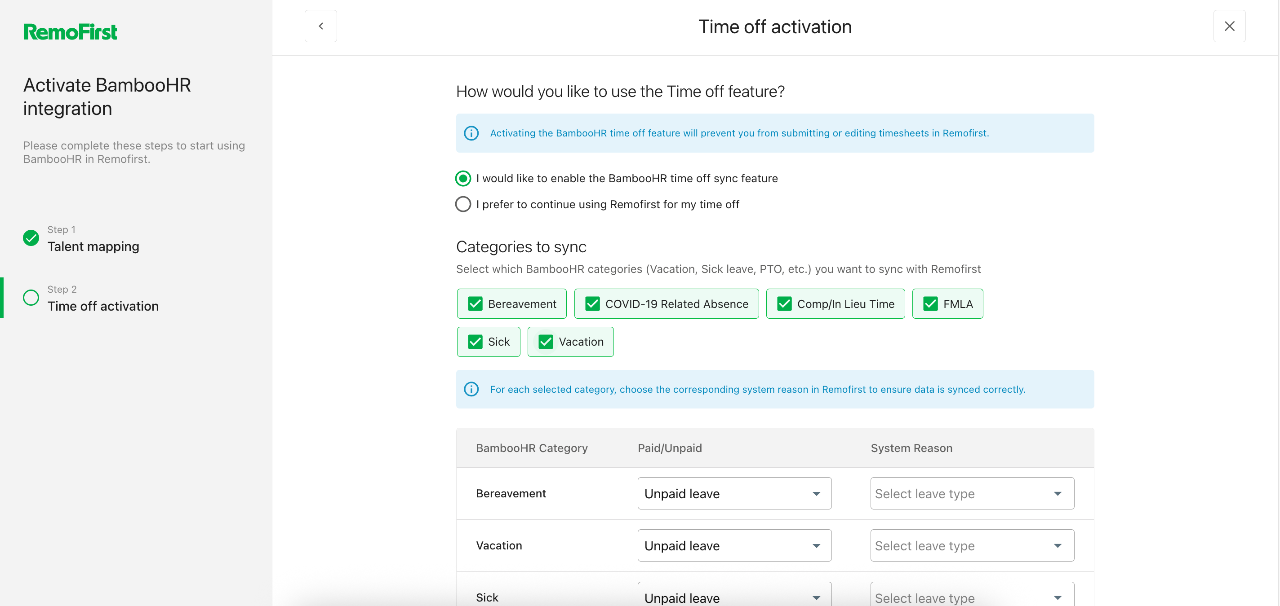Click the Paid/Unpaid column header
Image resolution: width=1280 pixels, height=606 pixels.
tap(670, 448)
